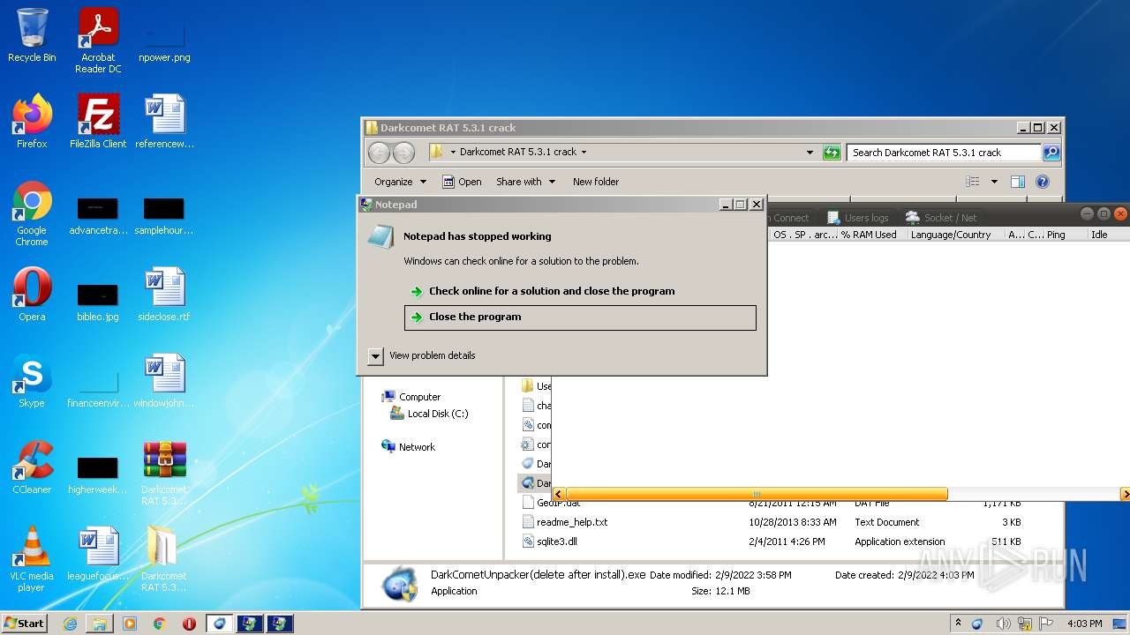Open Share with dropdown menu
This screenshot has height=635, width=1130.
coord(525,182)
